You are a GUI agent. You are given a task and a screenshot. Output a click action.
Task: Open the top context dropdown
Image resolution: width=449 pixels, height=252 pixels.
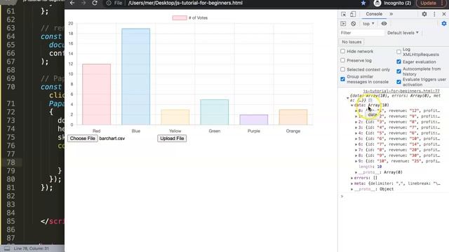[x=368, y=24]
